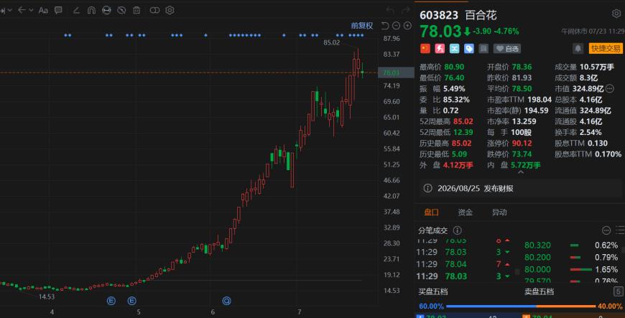
Task: Click the redo arrow at toolbar right
Action: pyautogui.click(x=406, y=10)
